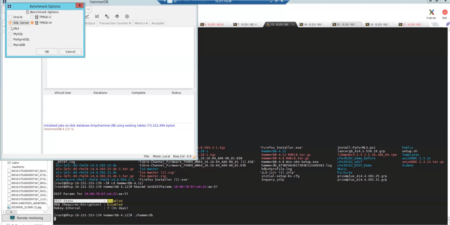Viewport: 450px width, 225px height.
Task: Click the stacked boxes autopilot icon in HammerDB
Action: tap(107, 17)
